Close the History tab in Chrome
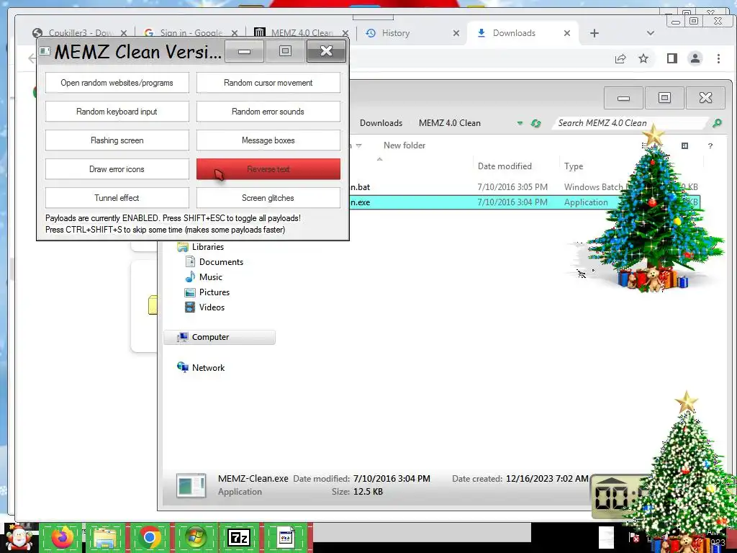This screenshot has width=737, height=553. (x=456, y=33)
